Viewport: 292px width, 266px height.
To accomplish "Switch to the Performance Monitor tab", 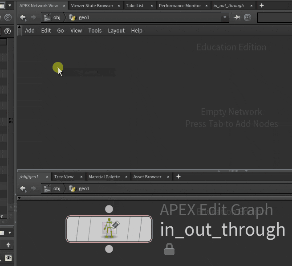I will click(x=180, y=6).
